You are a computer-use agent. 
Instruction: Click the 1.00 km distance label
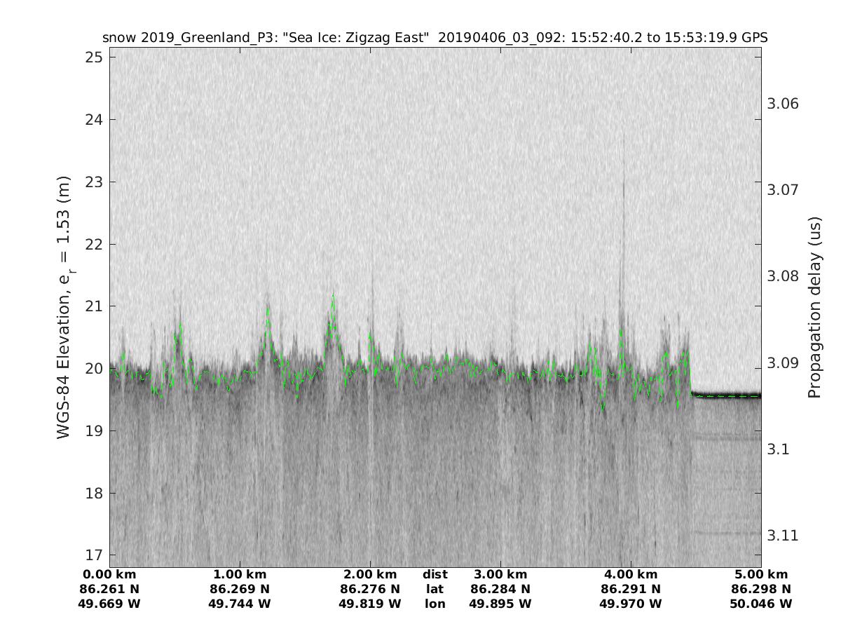click(240, 574)
